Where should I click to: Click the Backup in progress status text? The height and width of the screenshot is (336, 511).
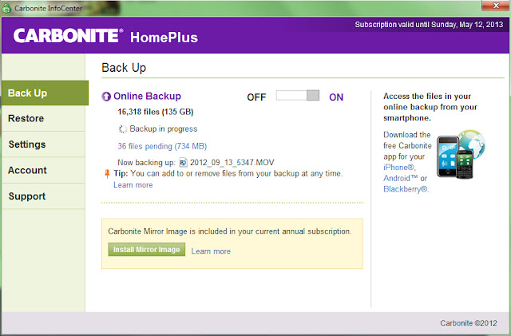tap(163, 128)
